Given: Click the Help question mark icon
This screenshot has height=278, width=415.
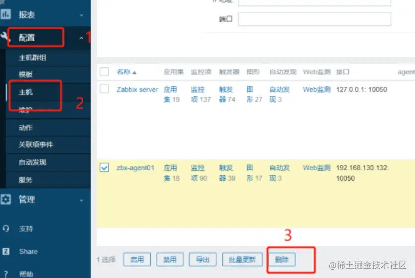Looking at the screenshot, I should tap(6, 274).
